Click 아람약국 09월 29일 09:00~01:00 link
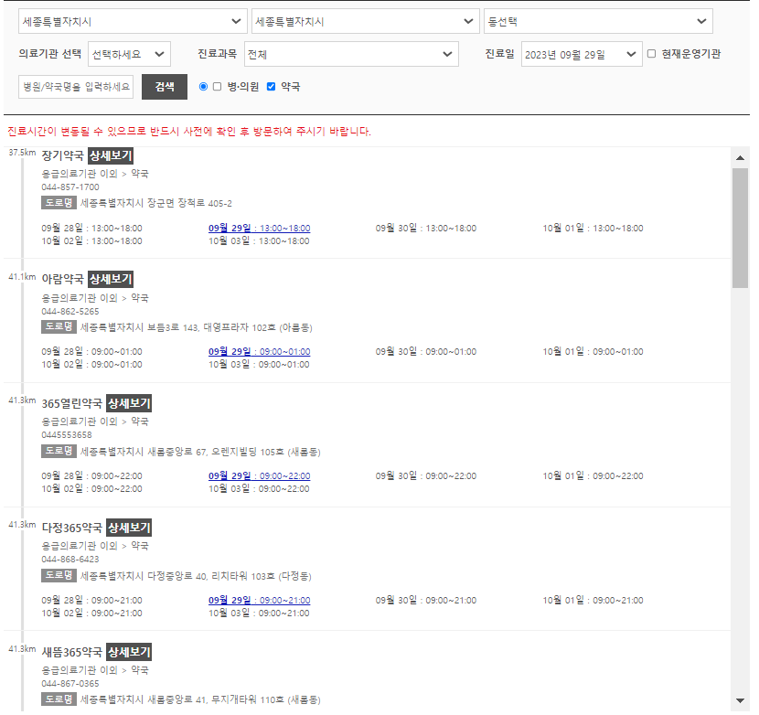 point(260,351)
